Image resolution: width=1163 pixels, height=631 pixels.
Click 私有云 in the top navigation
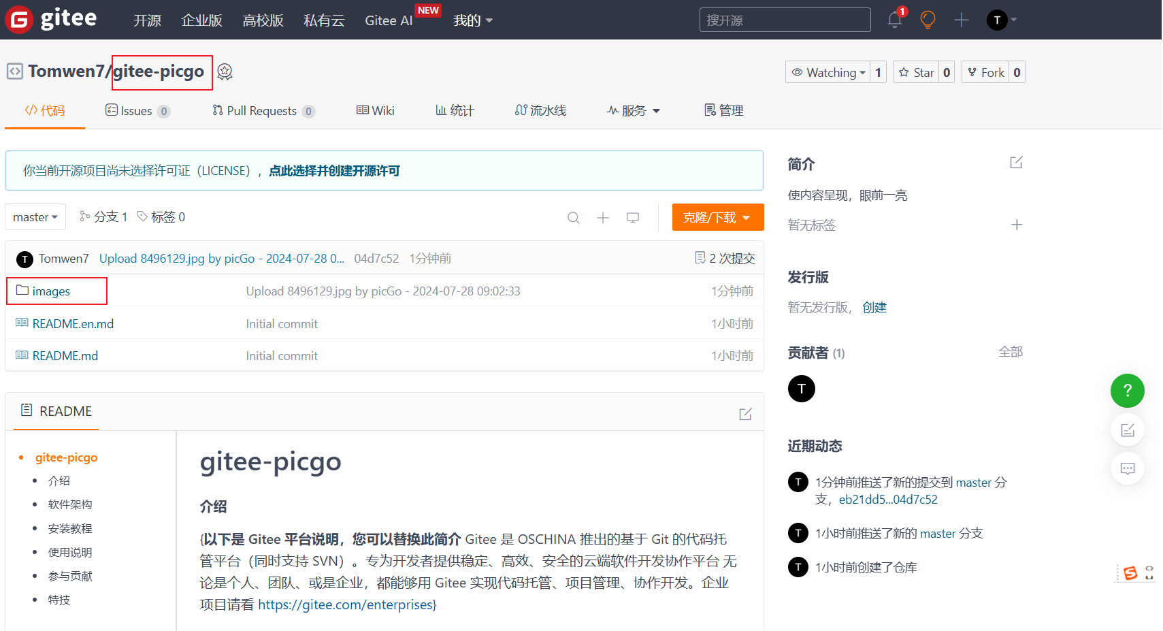[324, 20]
